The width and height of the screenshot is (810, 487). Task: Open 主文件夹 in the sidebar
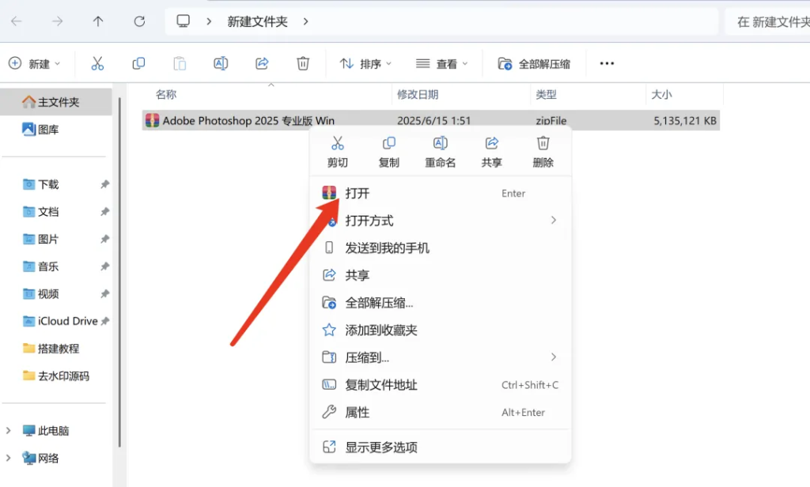point(56,102)
